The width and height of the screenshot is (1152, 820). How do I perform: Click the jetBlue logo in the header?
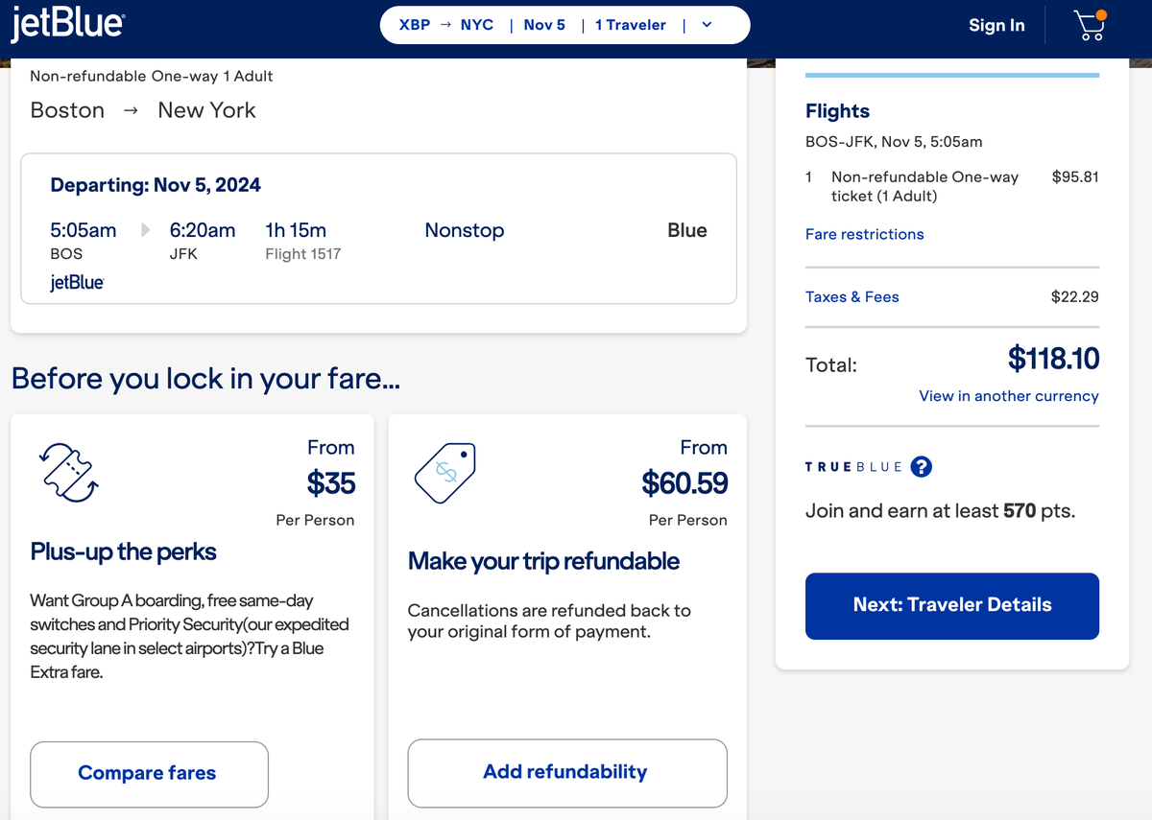pyautogui.click(x=67, y=24)
